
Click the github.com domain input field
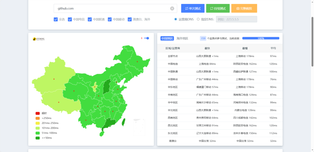[115, 8]
